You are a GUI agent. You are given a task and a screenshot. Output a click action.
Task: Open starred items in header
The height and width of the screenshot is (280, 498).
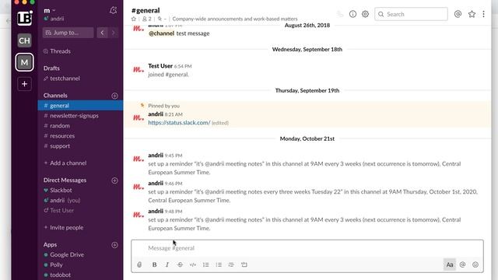472,14
